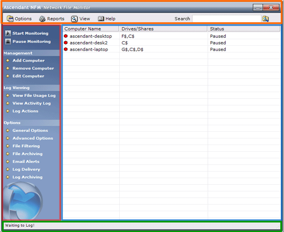Close the Ascendant NFM window
284x232 pixels.
[271, 8]
